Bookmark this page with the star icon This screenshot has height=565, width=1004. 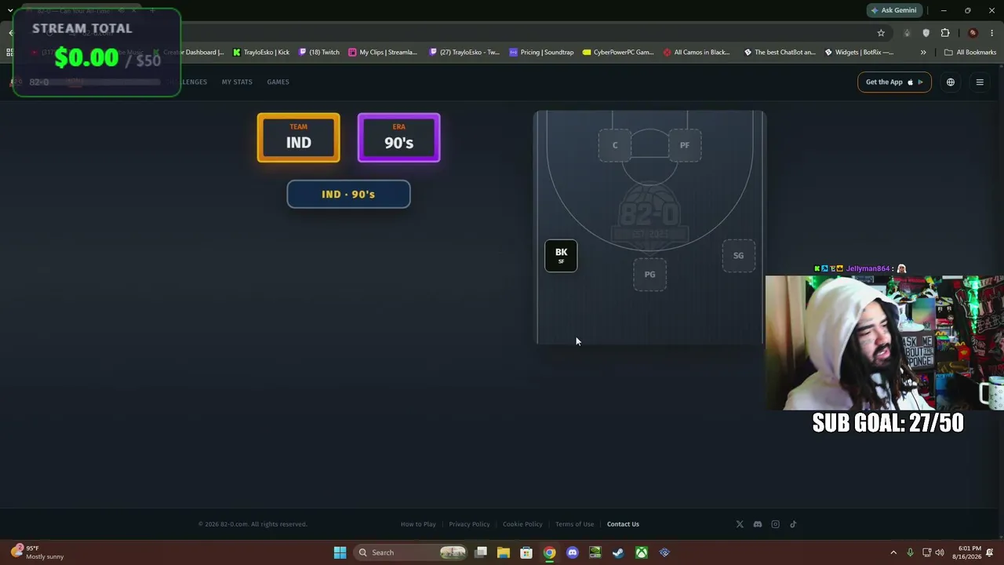881,33
